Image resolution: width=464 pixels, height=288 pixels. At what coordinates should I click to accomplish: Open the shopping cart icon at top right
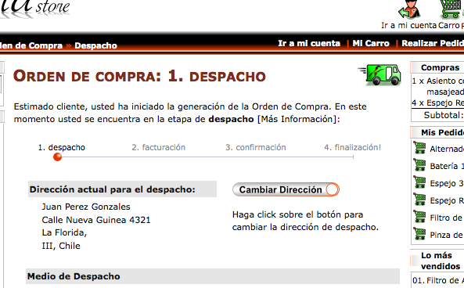[x=451, y=9]
